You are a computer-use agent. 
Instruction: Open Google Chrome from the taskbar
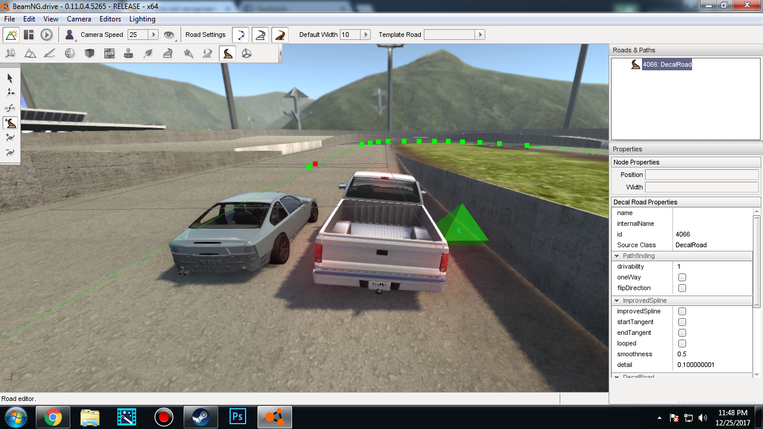53,417
